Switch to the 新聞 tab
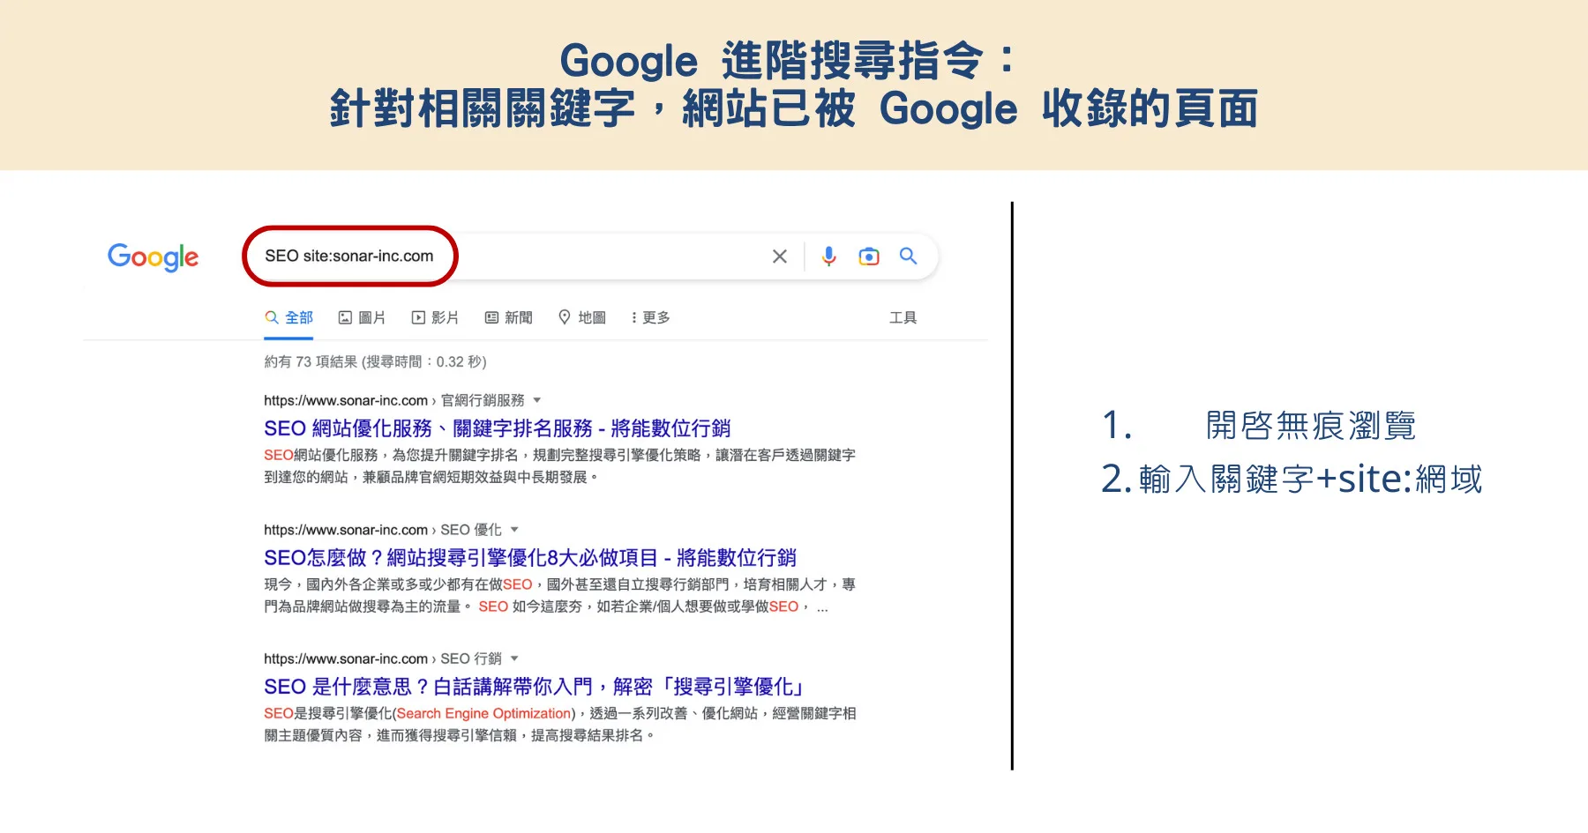 pos(509,317)
